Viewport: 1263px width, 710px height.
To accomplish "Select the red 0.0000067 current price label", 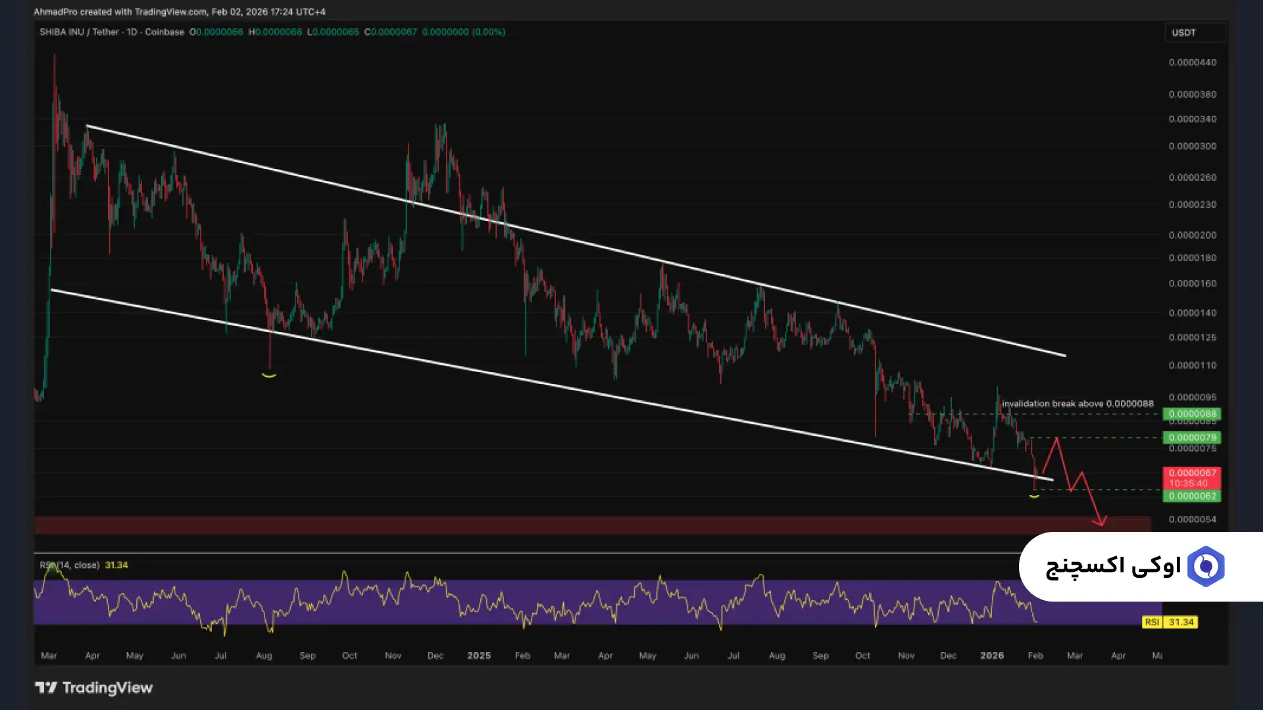I will coord(1192,477).
